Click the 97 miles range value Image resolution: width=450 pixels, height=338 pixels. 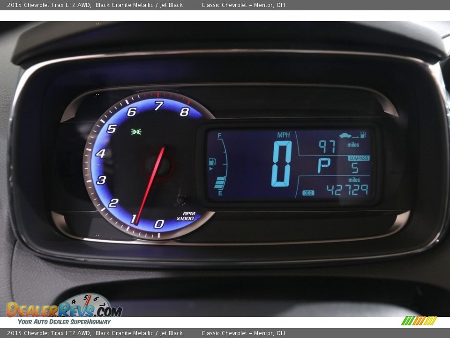click(327, 146)
